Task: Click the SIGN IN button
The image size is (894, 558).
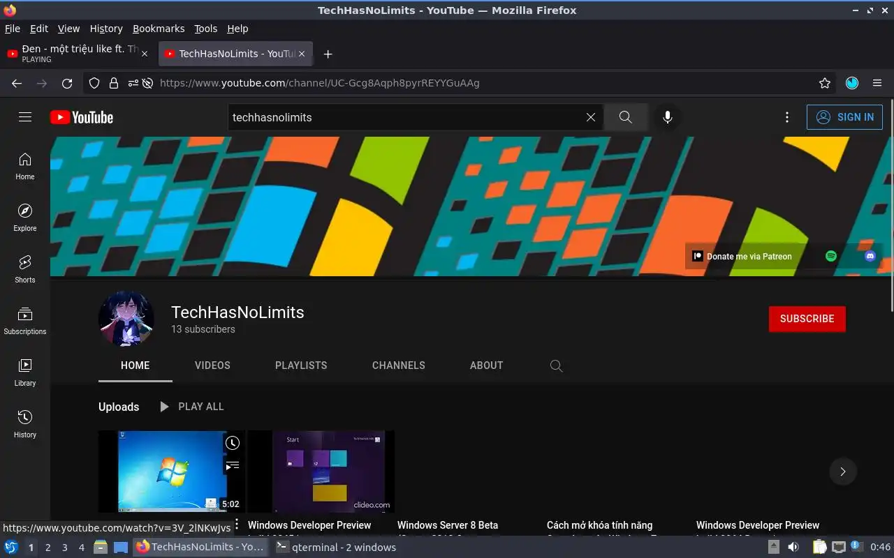Action: click(844, 117)
